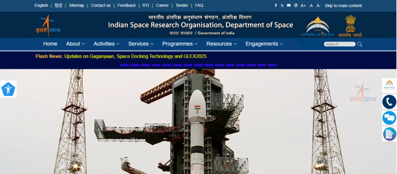Viewport: 397px width, 174px height.
Task: Open the Sitemap link
Action: (x=76, y=5)
